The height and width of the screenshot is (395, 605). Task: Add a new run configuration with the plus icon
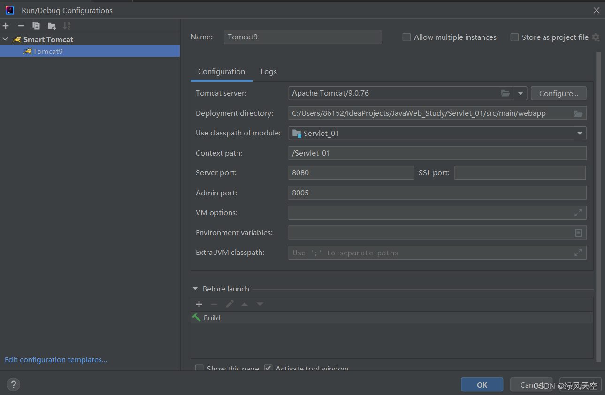pos(6,26)
